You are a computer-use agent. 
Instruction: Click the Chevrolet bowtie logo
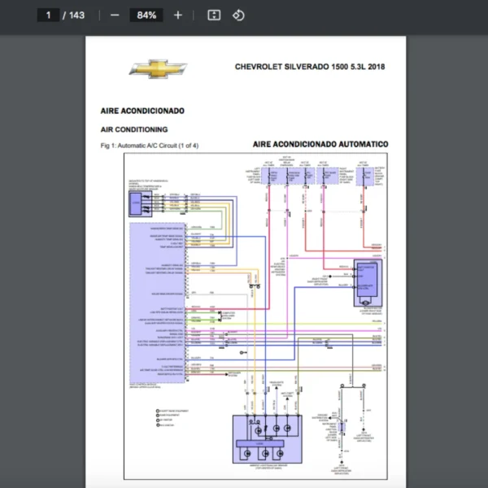click(159, 68)
